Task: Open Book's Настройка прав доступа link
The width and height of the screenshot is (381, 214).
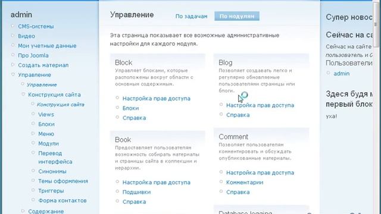Action: tap(157, 182)
